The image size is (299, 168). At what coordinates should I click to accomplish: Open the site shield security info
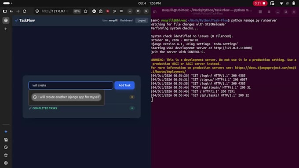[37, 11]
